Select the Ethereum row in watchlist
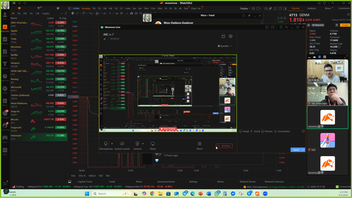This screenshot has height=198, width=352. pyautogui.click(x=38, y=137)
